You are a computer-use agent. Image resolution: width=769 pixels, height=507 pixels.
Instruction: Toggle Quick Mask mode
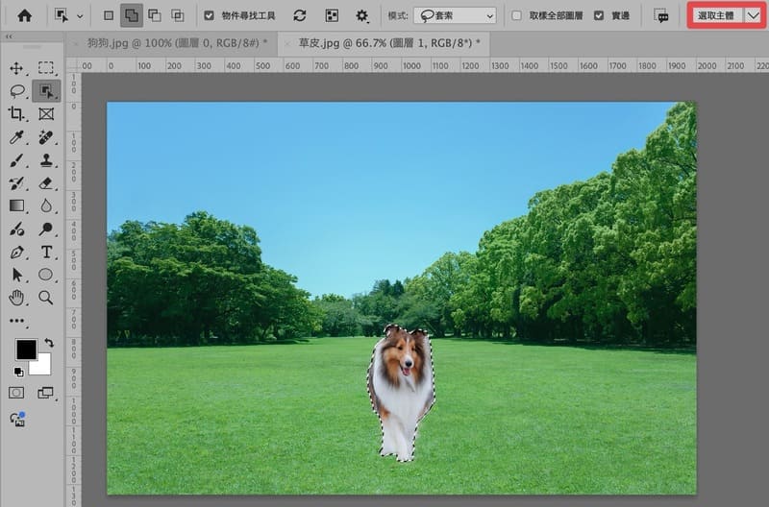16,393
